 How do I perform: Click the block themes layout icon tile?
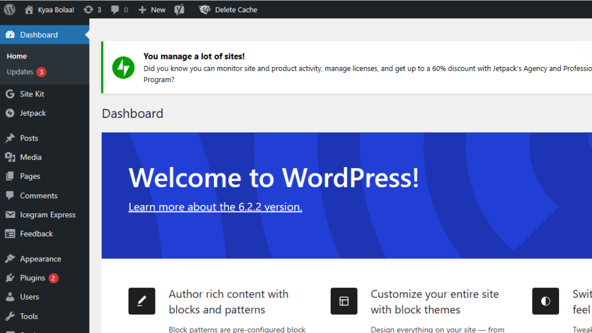click(x=344, y=301)
